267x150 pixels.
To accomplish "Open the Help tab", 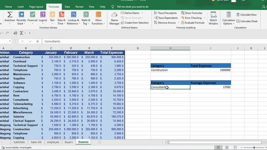I will pyautogui.click(x=102, y=7).
